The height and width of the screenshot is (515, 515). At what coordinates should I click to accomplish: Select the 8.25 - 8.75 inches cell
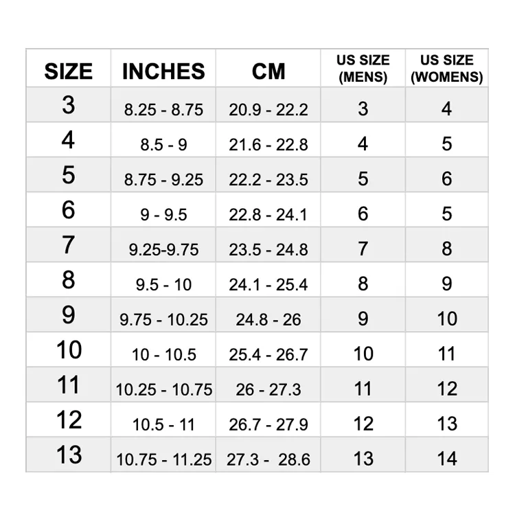coord(163,105)
